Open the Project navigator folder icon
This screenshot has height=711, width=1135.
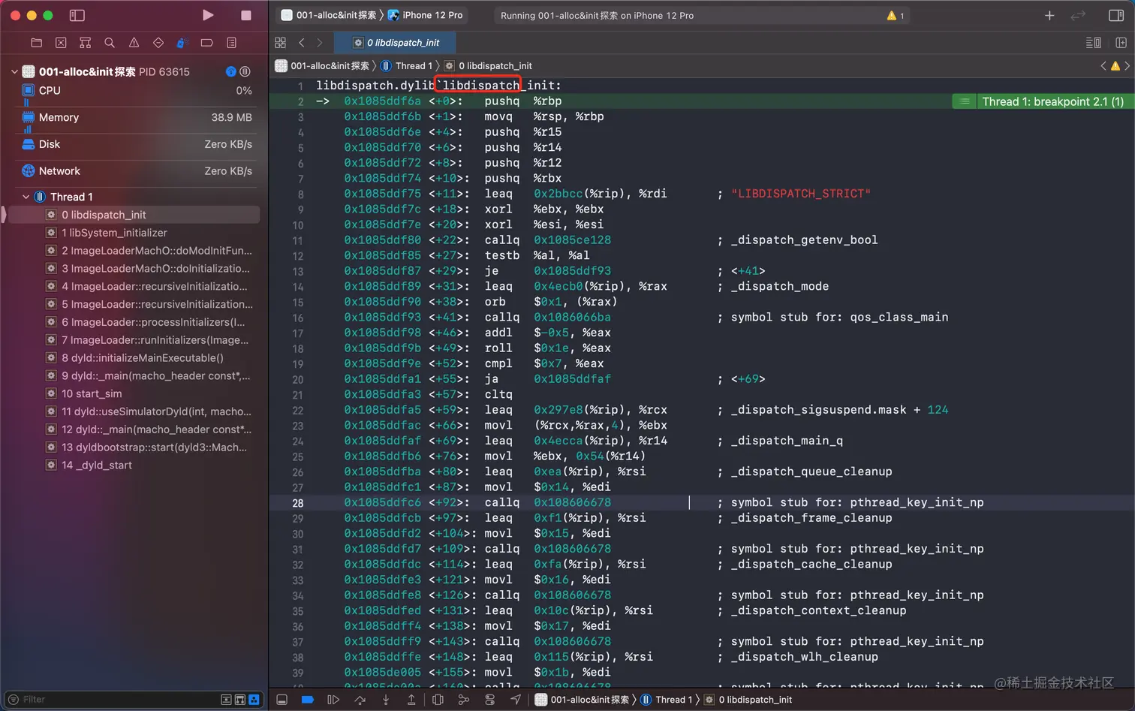36,43
